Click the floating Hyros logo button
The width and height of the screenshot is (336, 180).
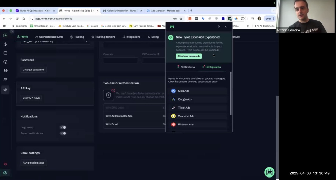pyautogui.click(x=269, y=172)
